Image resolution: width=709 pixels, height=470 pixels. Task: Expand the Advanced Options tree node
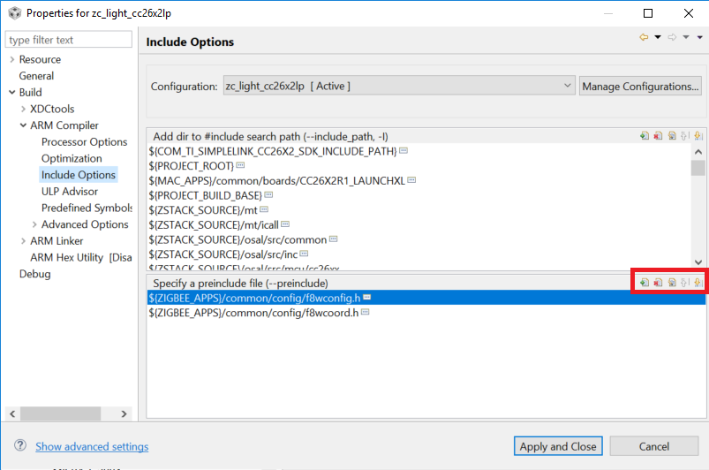[x=34, y=224]
